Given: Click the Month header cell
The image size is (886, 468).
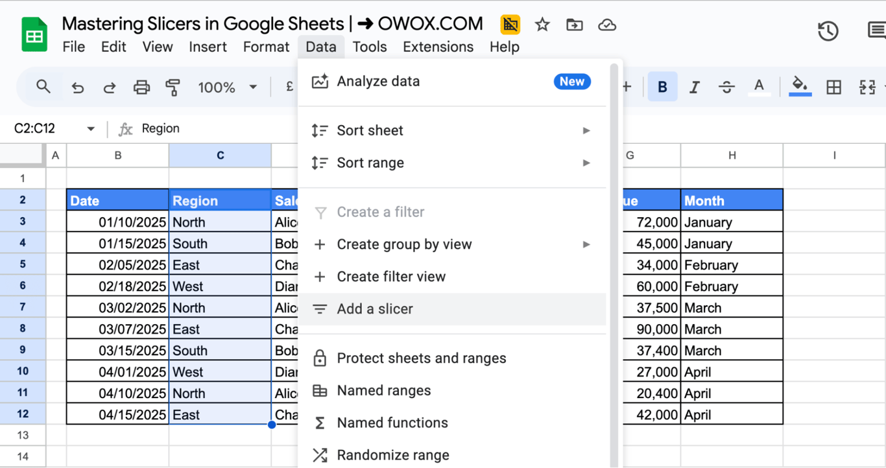Looking at the screenshot, I should coord(732,200).
